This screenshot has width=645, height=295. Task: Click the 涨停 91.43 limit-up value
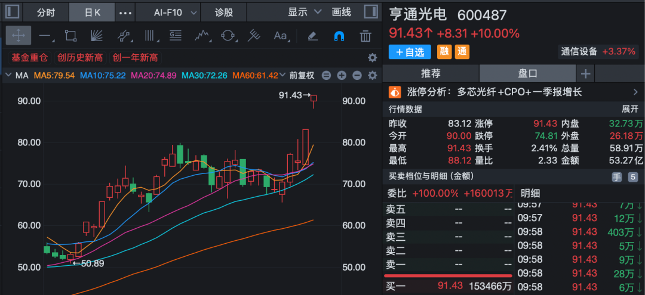tap(545, 123)
